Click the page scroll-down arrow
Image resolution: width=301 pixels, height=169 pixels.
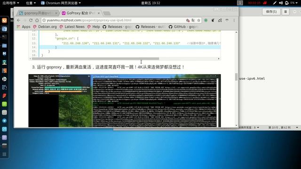[236, 125]
